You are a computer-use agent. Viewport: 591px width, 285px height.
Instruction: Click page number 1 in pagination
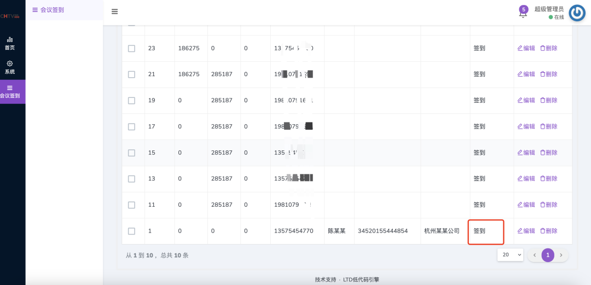point(548,255)
